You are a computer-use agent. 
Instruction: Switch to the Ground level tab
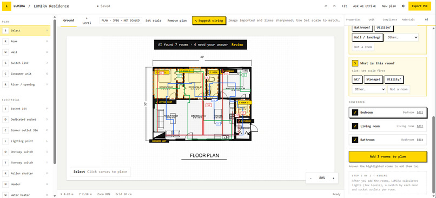point(68,21)
